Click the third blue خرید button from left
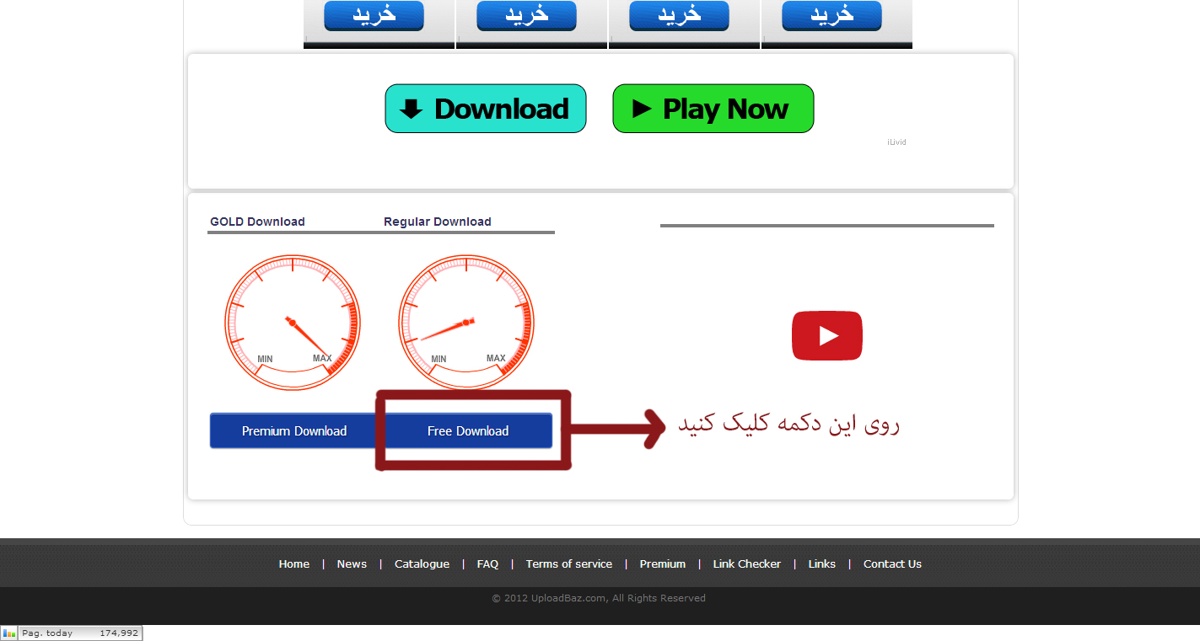 tap(679, 15)
